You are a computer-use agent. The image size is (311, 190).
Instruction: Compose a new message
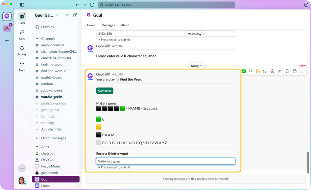coord(75,15)
